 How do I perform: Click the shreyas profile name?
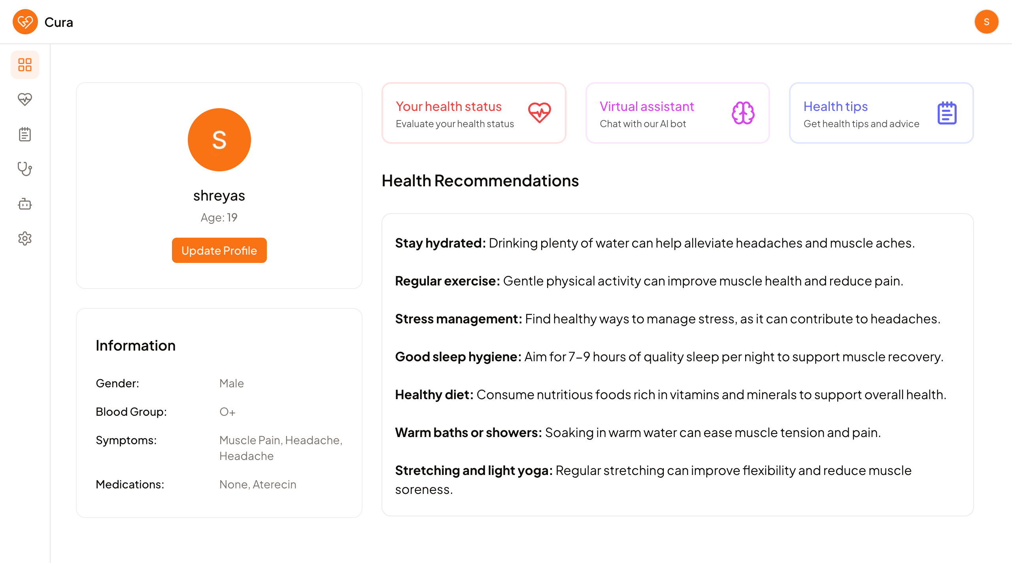coord(219,196)
